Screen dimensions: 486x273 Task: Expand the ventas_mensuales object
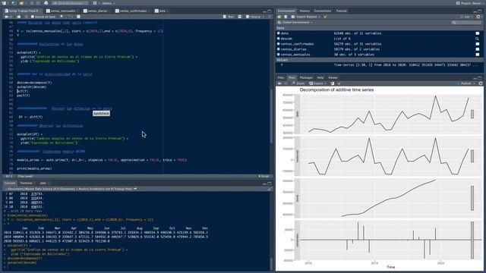tap(279, 54)
